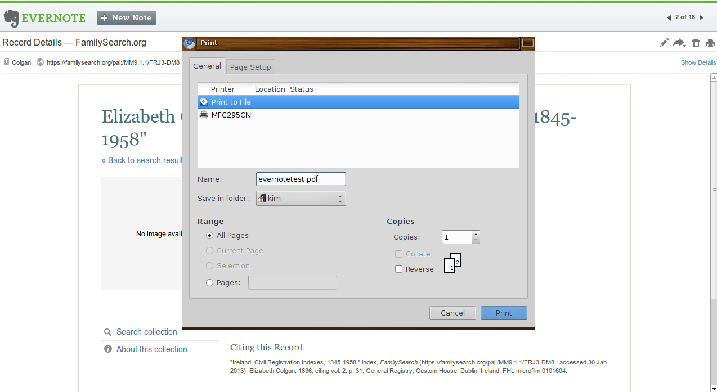Select the MFC295CN printer row
Viewport: 717px width, 392px height.
tap(358, 115)
